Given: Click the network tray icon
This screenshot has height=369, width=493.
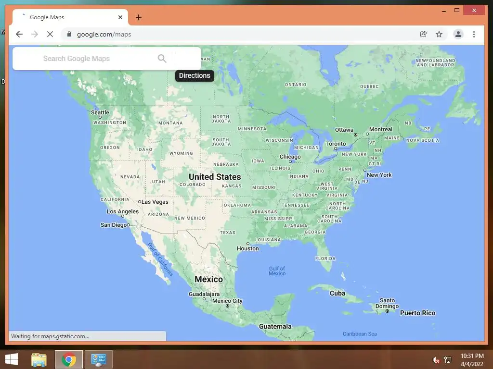Looking at the screenshot, I should 448,359.
